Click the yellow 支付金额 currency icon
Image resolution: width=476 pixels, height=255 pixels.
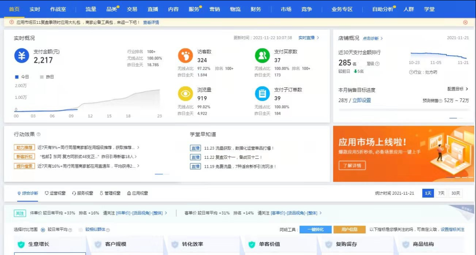point(22,56)
